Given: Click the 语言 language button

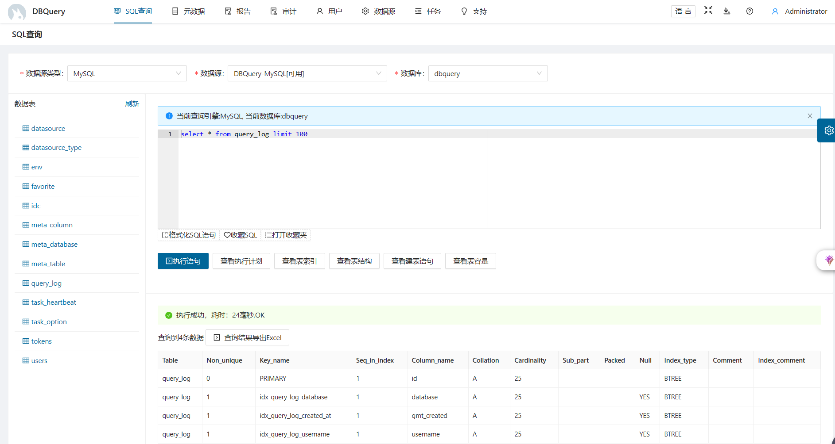Looking at the screenshot, I should click(683, 11).
